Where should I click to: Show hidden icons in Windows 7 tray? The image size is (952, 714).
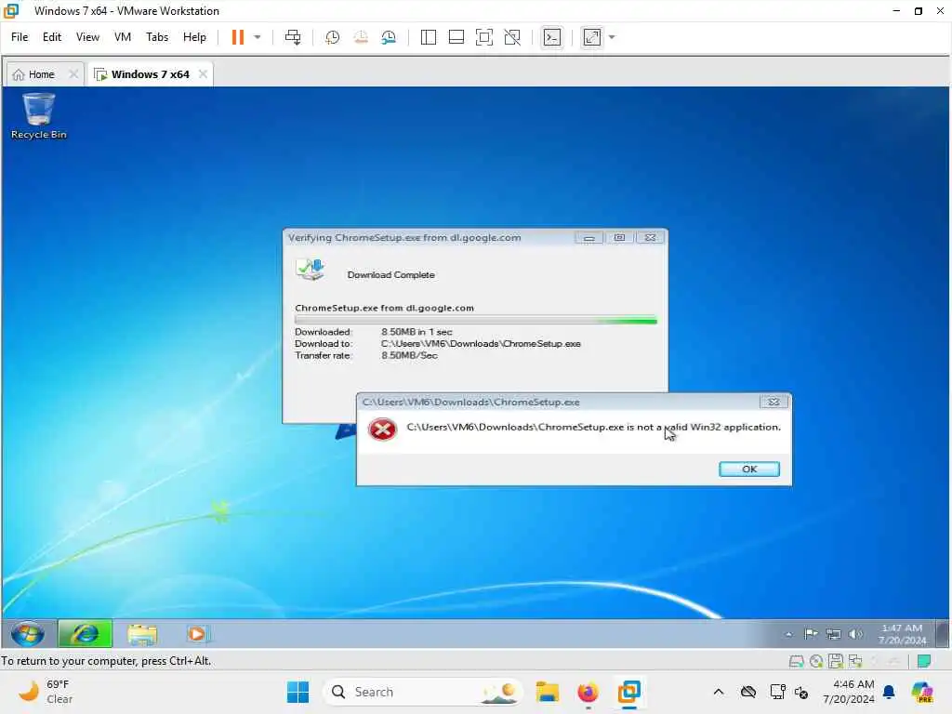[788, 634]
